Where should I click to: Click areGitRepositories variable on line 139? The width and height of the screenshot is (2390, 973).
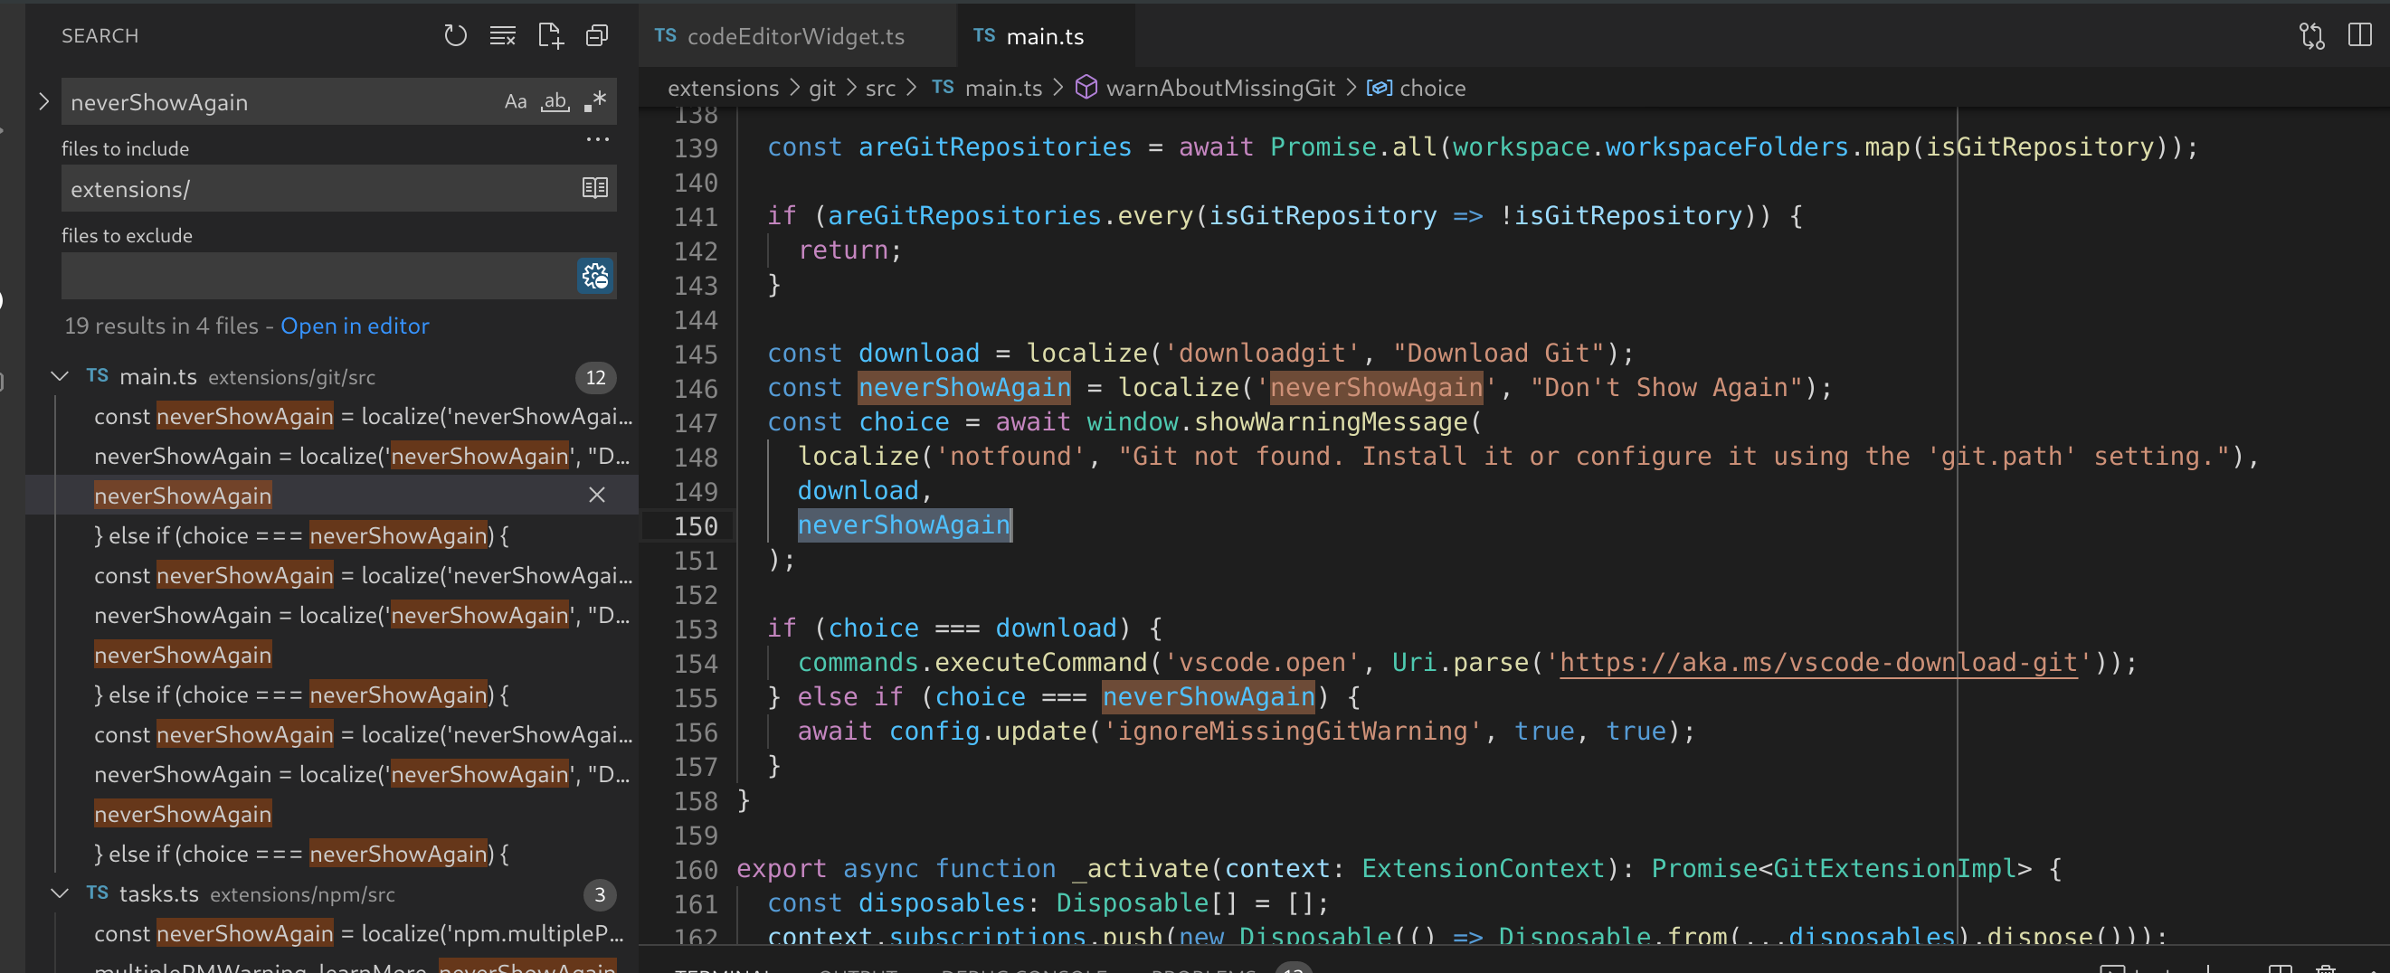tap(994, 147)
